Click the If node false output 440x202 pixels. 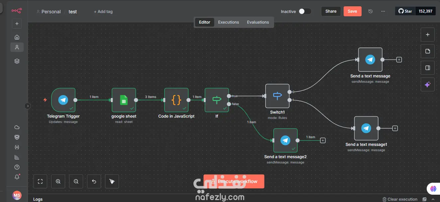229,104
